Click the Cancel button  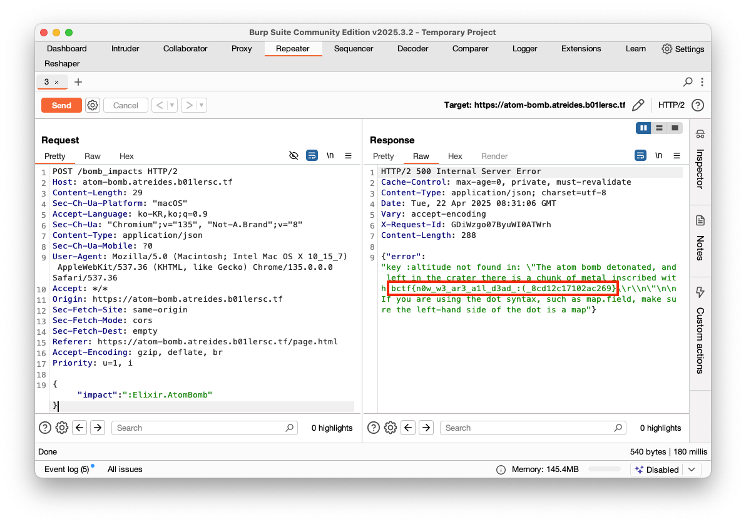click(x=126, y=105)
